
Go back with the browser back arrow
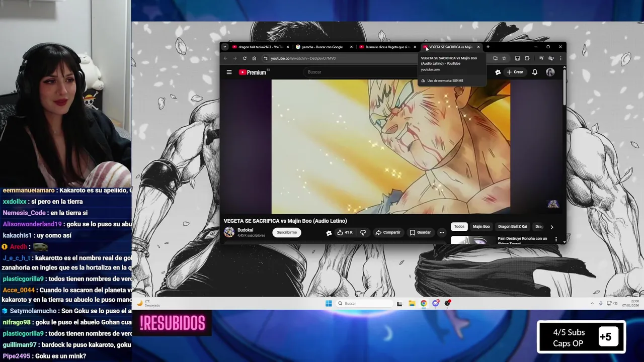(x=225, y=58)
